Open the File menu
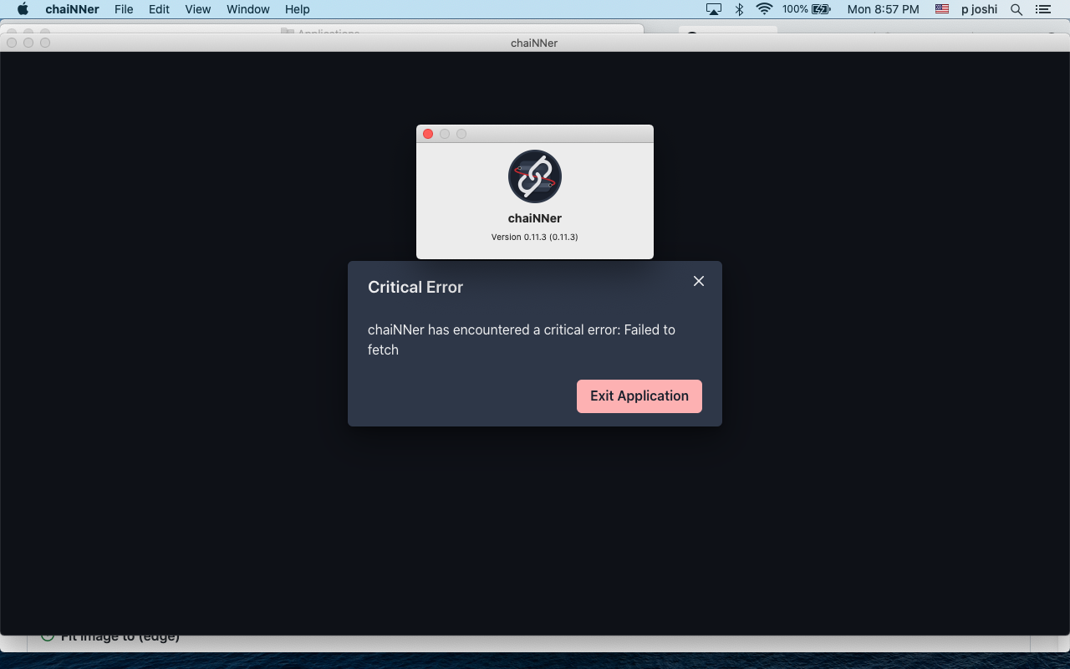This screenshot has width=1070, height=669. (x=124, y=9)
